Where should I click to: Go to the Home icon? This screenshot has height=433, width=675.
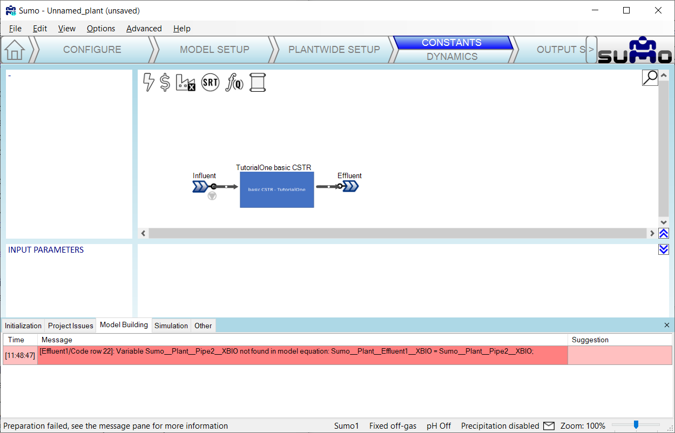pos(15,50)
